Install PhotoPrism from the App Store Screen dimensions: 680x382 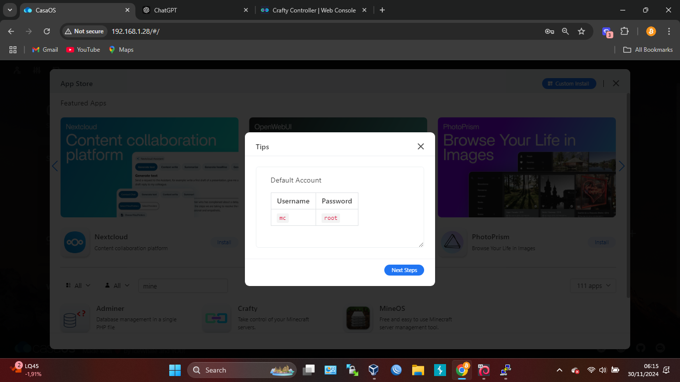click(601, 242)
